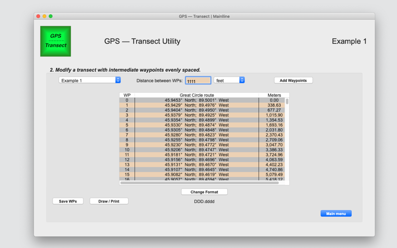Image resolution: width=397 pixels, height=248 pixels.
Task: Return via the Main menu button
Action: [336, 213]
